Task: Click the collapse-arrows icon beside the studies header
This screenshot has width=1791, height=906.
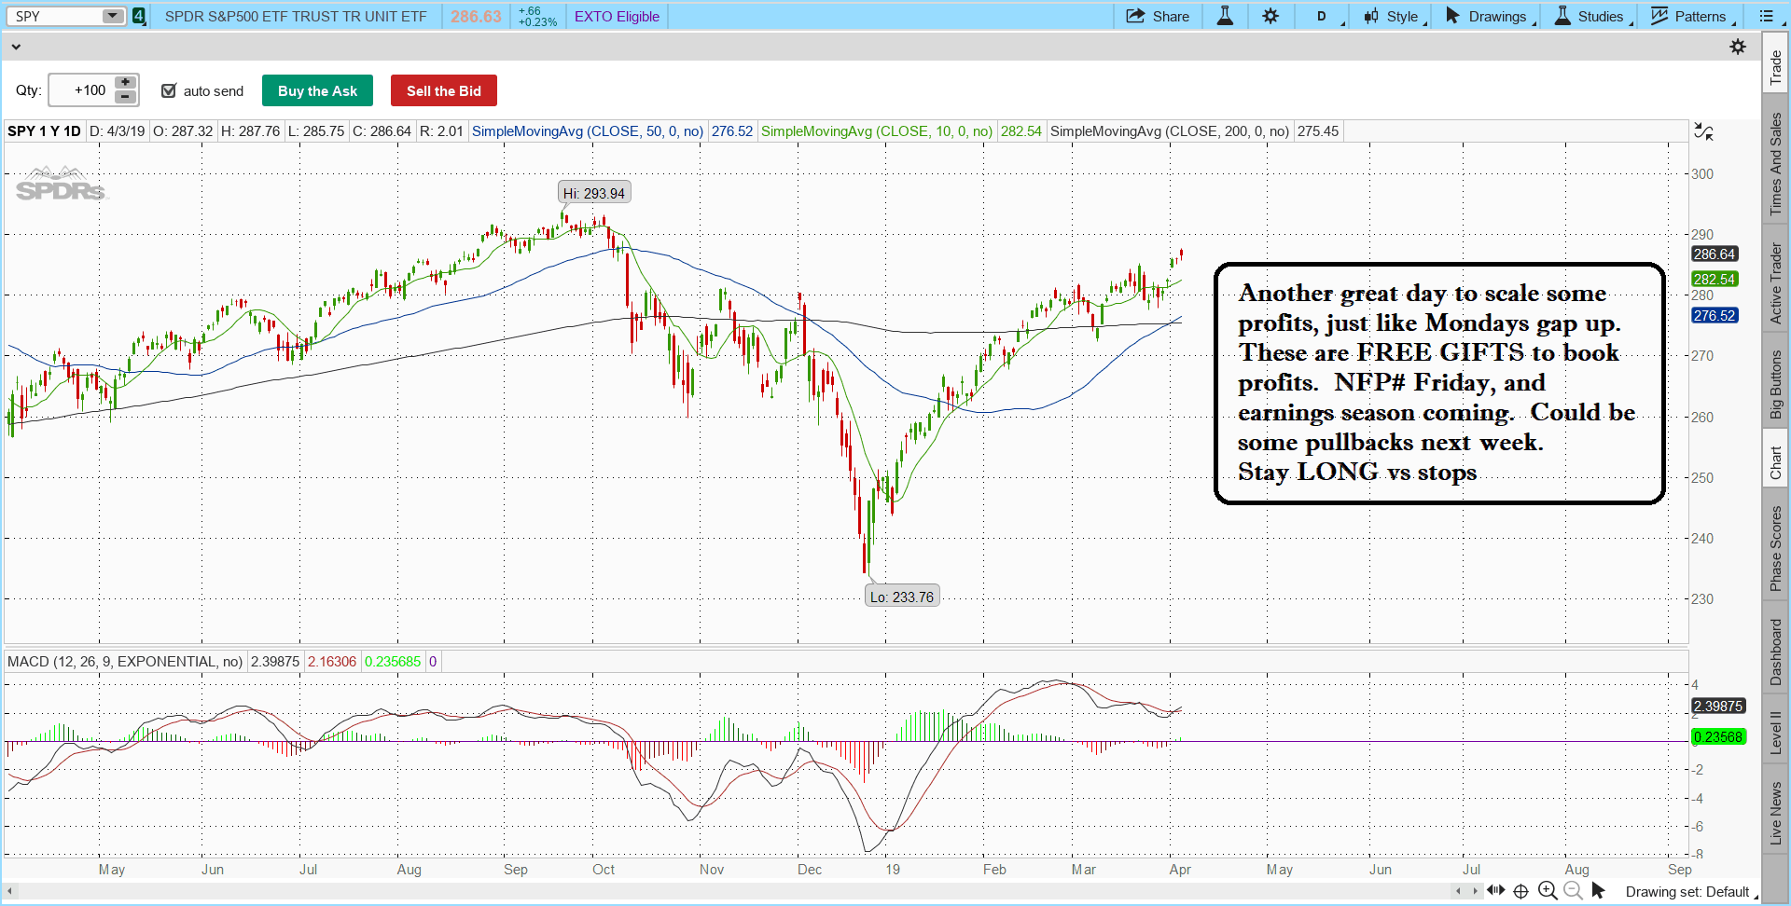Action: pos(1703,132)
